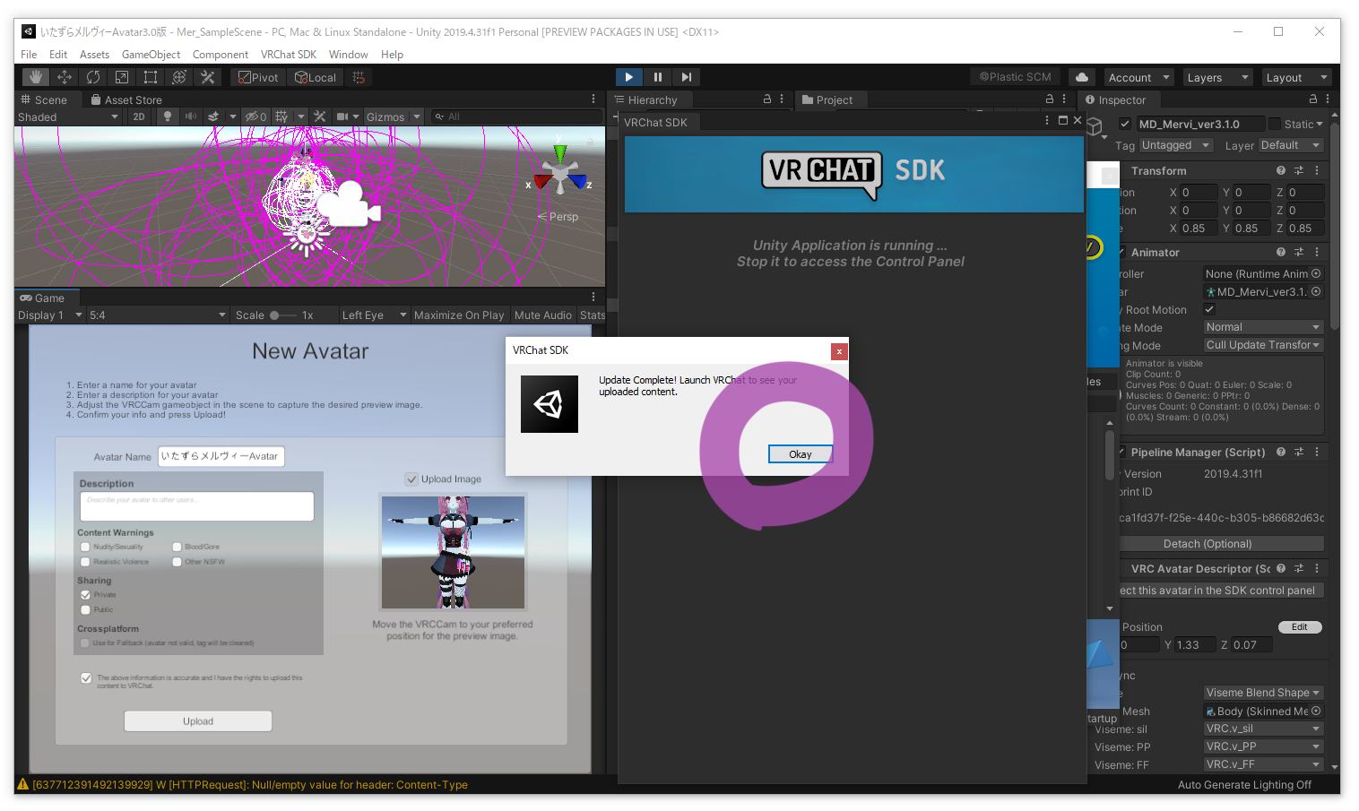Enable the Static checkbox
This screenshot has height=811, width=1359.
[x=1275, y=124]
